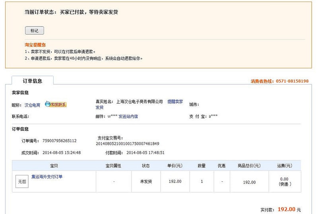318x214 pixels.
Task: Click the 宝贝 column header
Action: click(54, 166)
